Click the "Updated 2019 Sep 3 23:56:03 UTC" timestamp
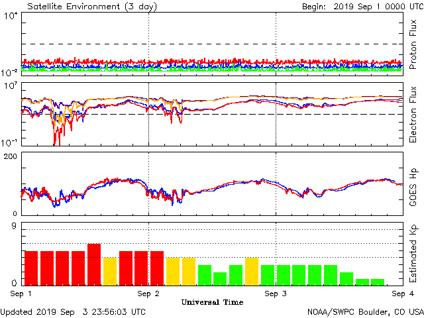Image resolution: width=424 pixels, height=318 pixels. [x=73, y=312]
